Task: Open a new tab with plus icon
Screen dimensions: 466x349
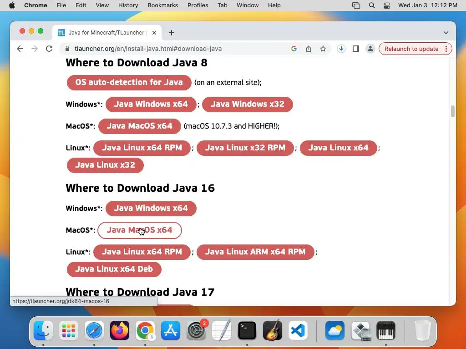Action: pyautogui.click(x=172, y=33)
